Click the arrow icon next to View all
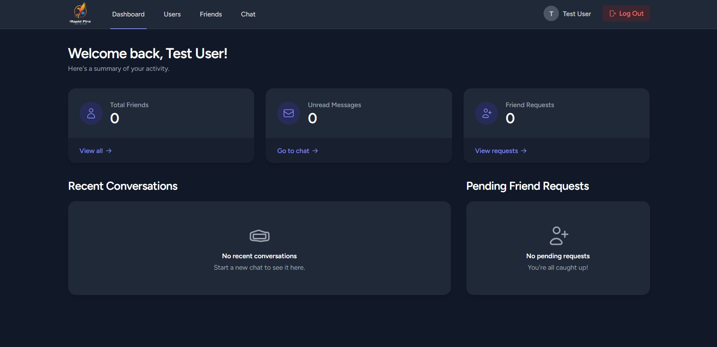 [x=108, y=151]
